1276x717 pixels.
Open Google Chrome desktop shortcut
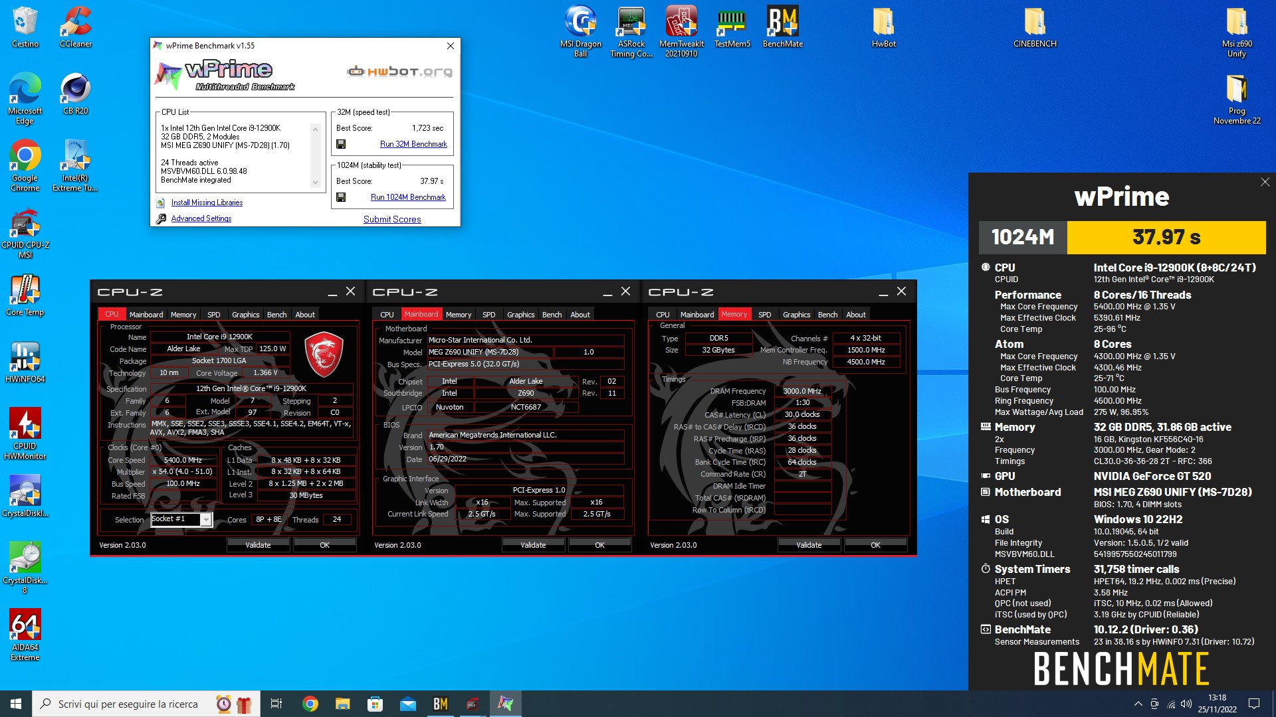(x=25, y=165)
